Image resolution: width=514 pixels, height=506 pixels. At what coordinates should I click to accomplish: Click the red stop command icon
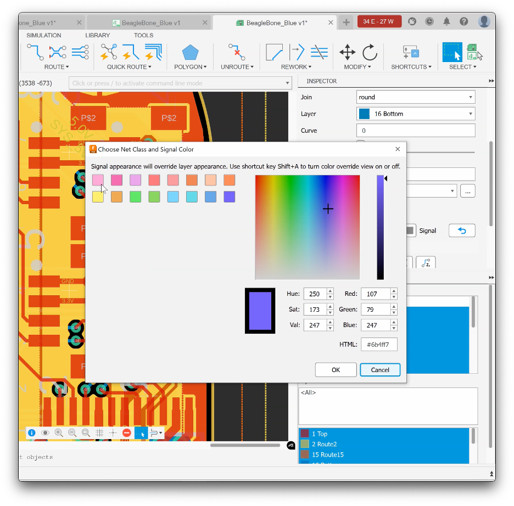(126, 433)
